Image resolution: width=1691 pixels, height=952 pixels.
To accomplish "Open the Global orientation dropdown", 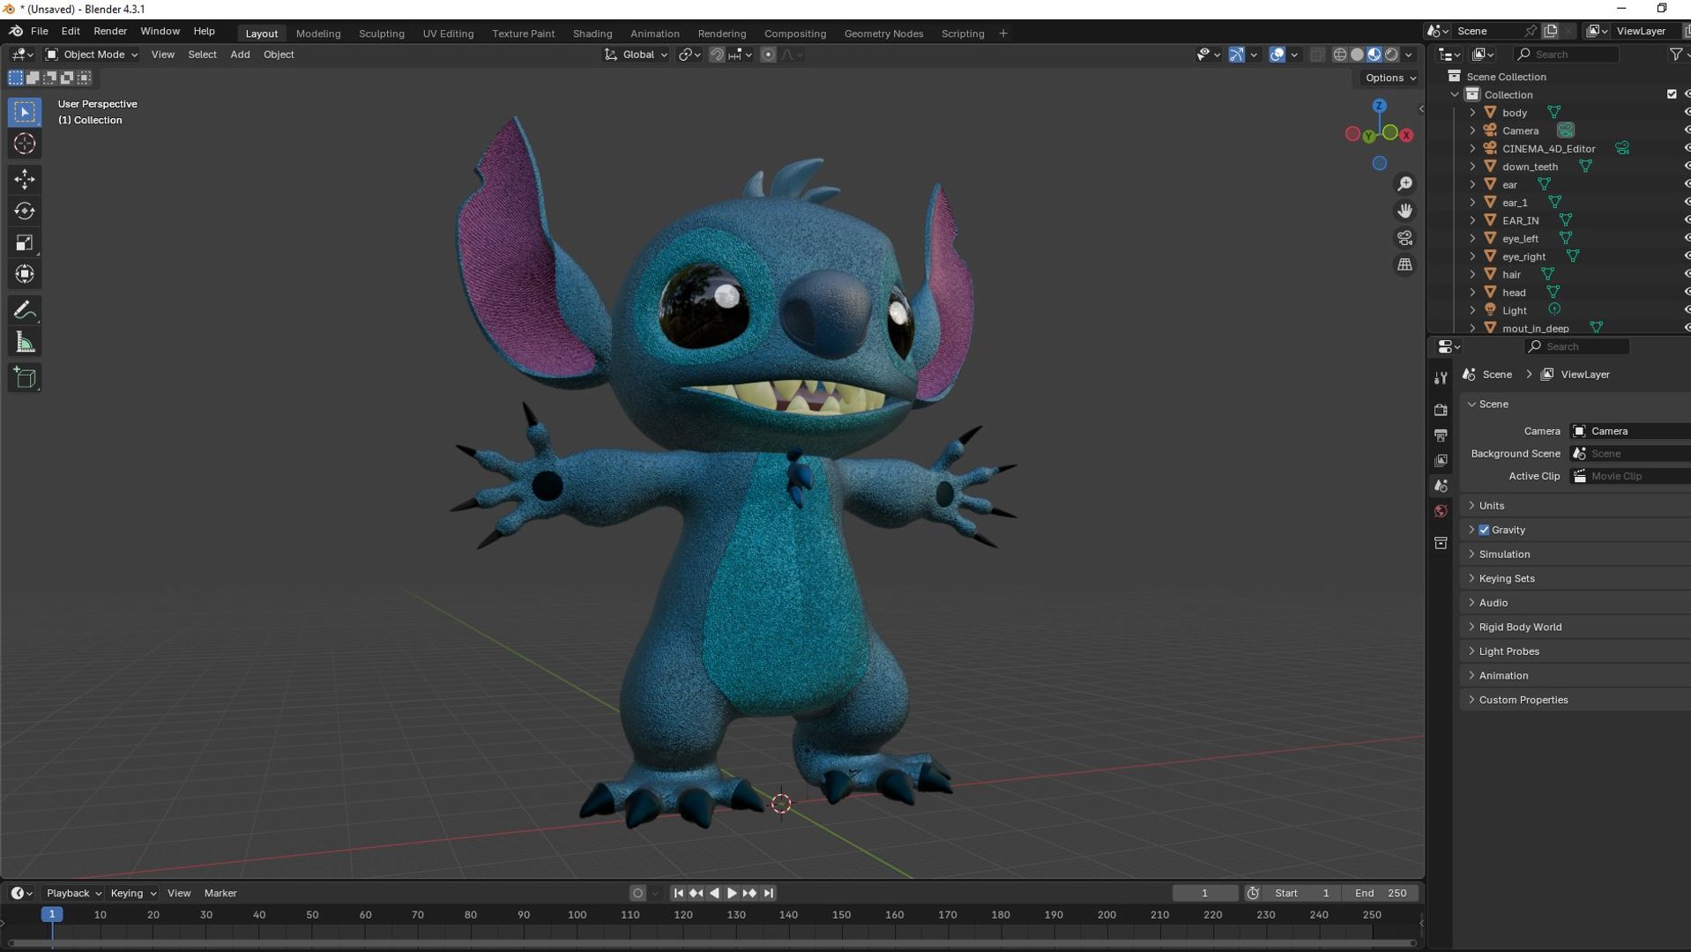I will click(x=636, y=55).
